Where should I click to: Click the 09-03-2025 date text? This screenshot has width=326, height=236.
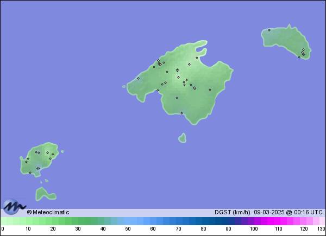(269, 212)
